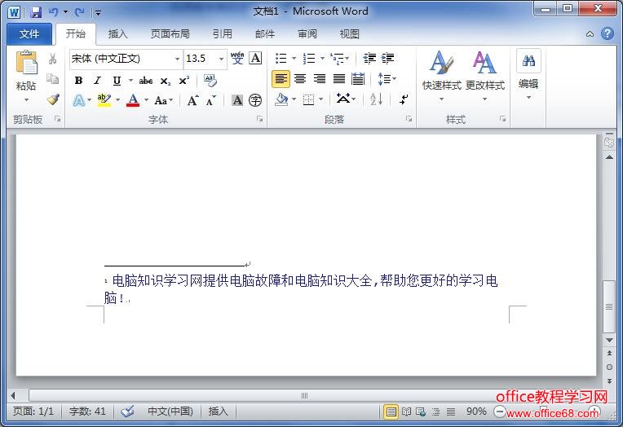Switch to Outline view
This screenshot has width=623, height=427.
pyautogui.click(x=436, y=412)
